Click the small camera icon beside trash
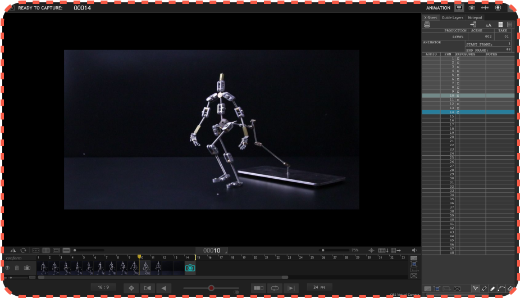The height and width of the screenshot is (298, 520). point(27,268)
